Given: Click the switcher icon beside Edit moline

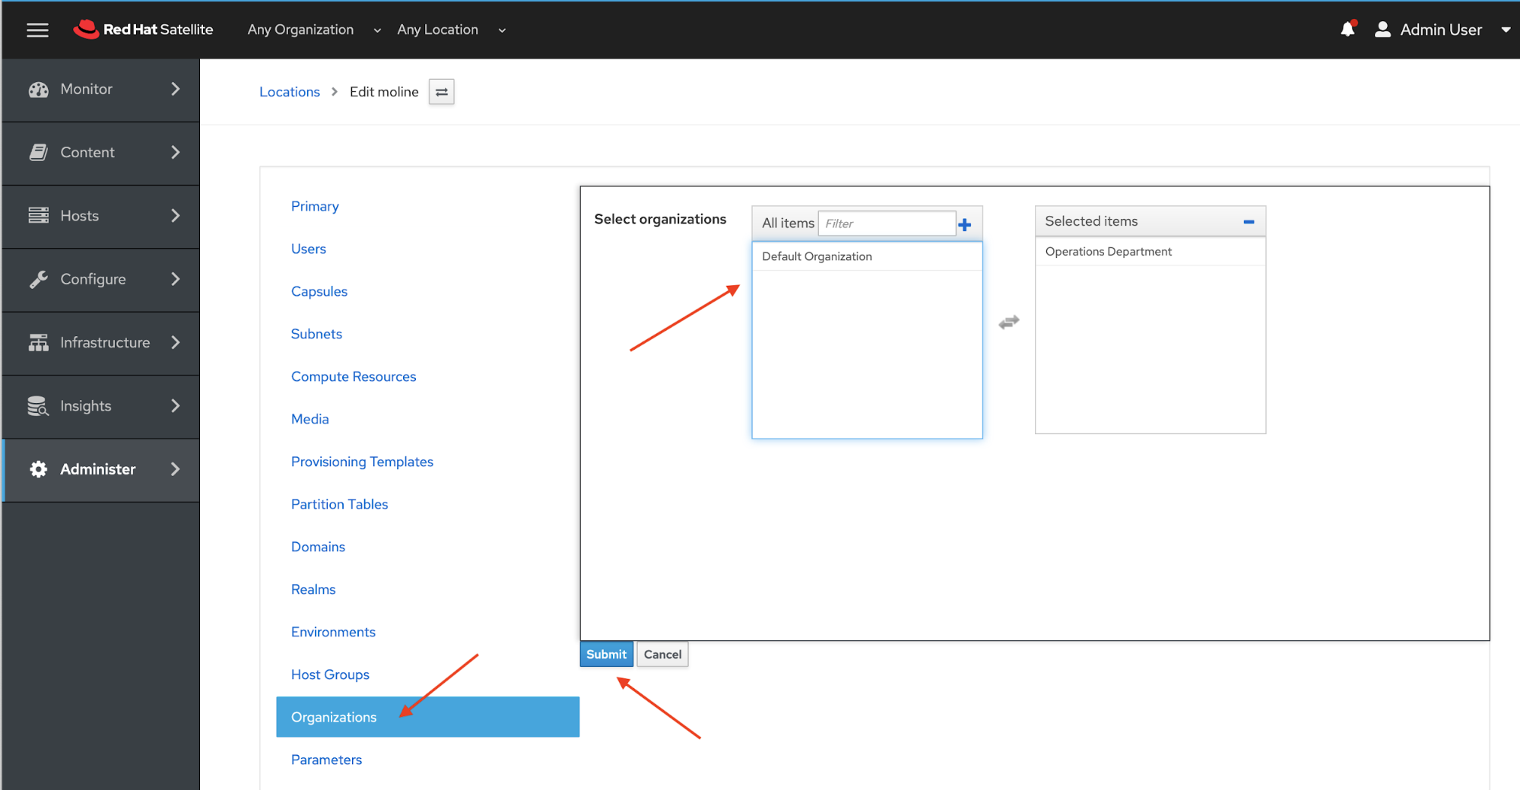Looking at the screenshot, I should coord(441,92).
